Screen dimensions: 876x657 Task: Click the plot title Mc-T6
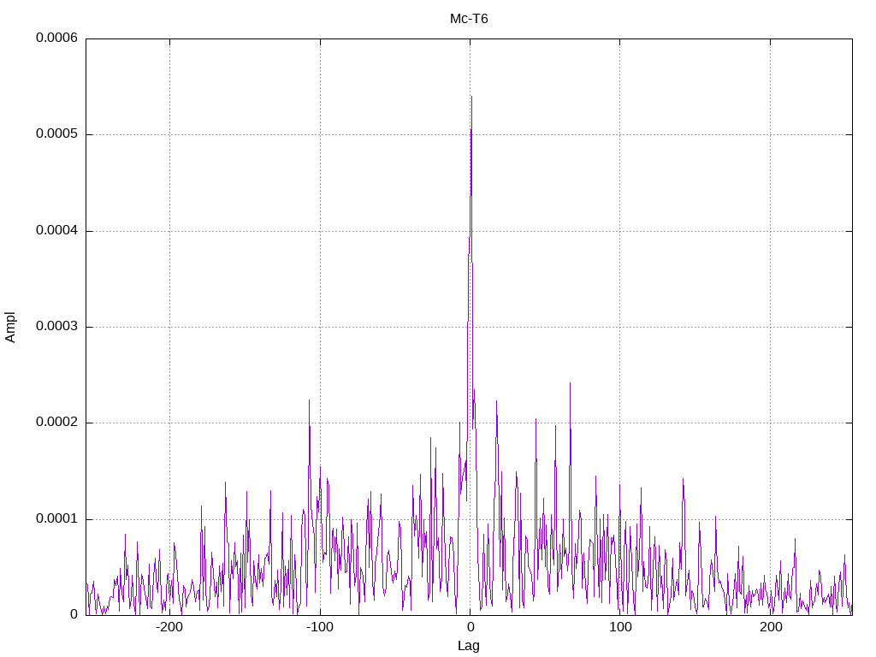coord(469,19)
